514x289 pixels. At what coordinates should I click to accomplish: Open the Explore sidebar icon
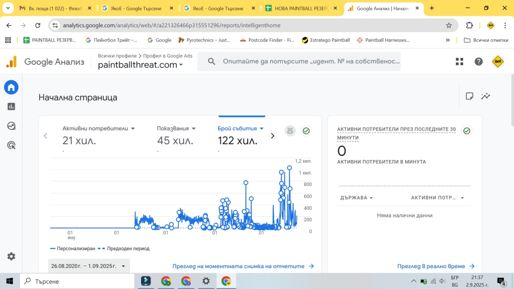point(11,126)
